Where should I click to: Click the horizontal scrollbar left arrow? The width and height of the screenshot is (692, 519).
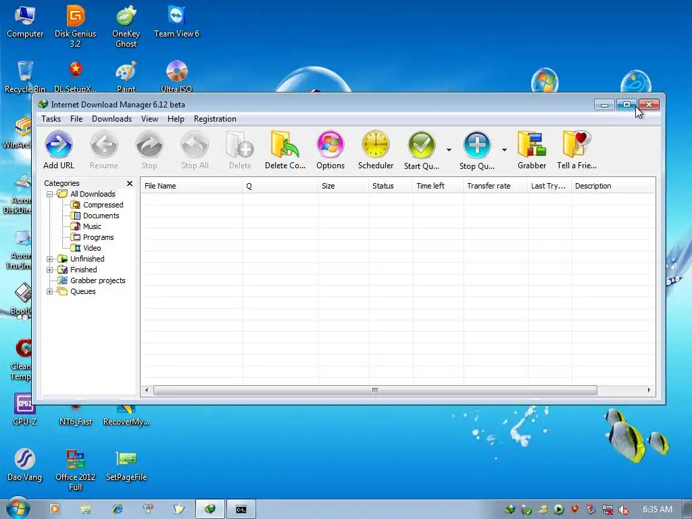147,390
